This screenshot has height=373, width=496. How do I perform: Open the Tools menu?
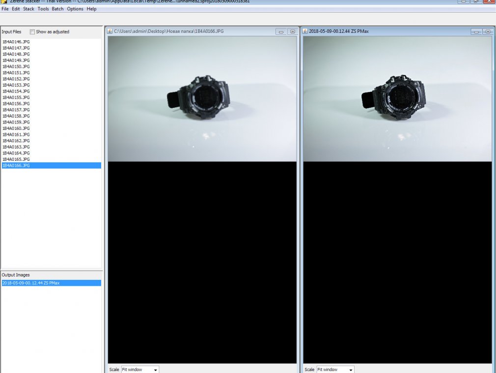tap(43, 9)
